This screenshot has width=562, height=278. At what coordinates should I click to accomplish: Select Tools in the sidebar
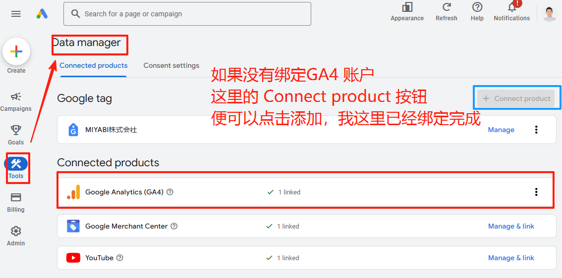click(16, 165)
